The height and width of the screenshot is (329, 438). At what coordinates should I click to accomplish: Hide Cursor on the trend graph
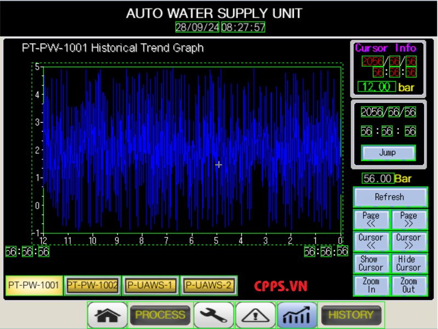tap(408, 263)
